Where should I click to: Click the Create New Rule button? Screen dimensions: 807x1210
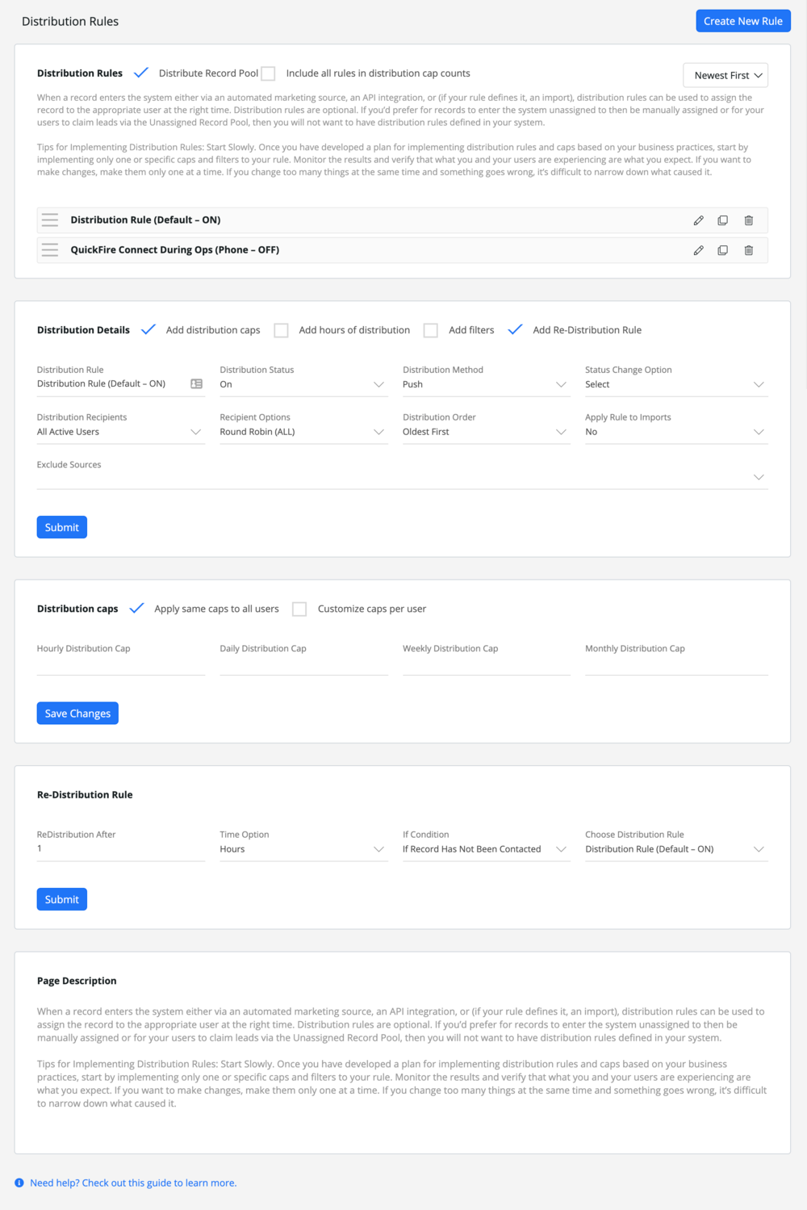click(743, 21)
